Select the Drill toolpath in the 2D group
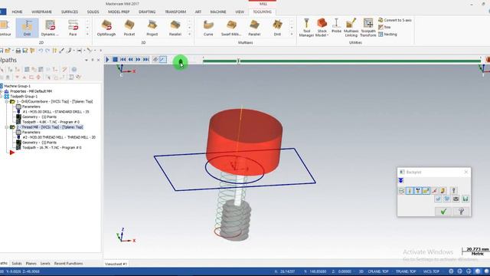The width and height of the screenshot is (490, 276). (27, 28)
